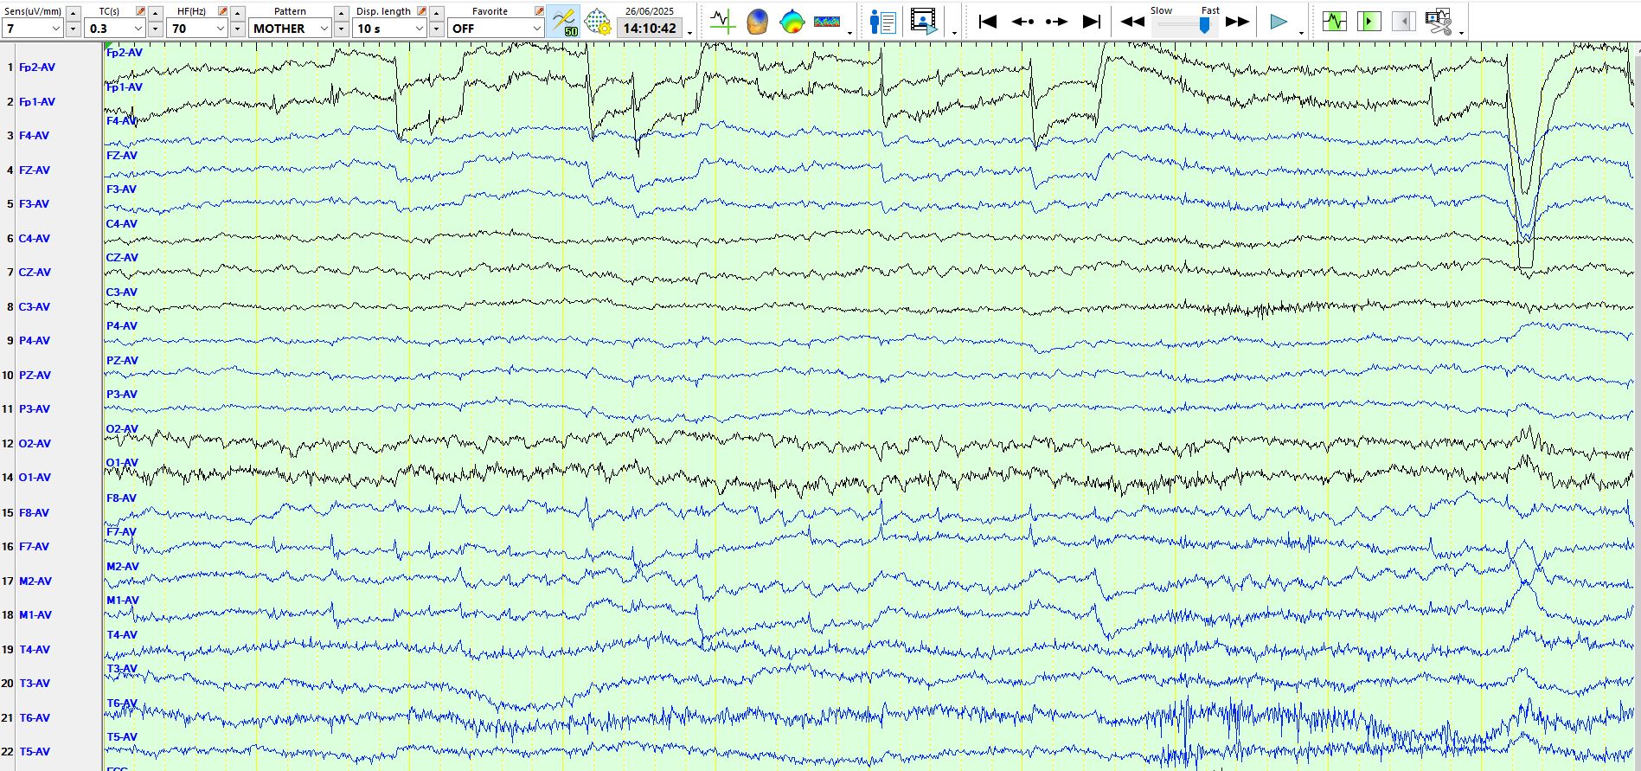Open the Sens(uV/mm) dropdown showing 7
Viewport: 1641px width, 771px height.
33,29
